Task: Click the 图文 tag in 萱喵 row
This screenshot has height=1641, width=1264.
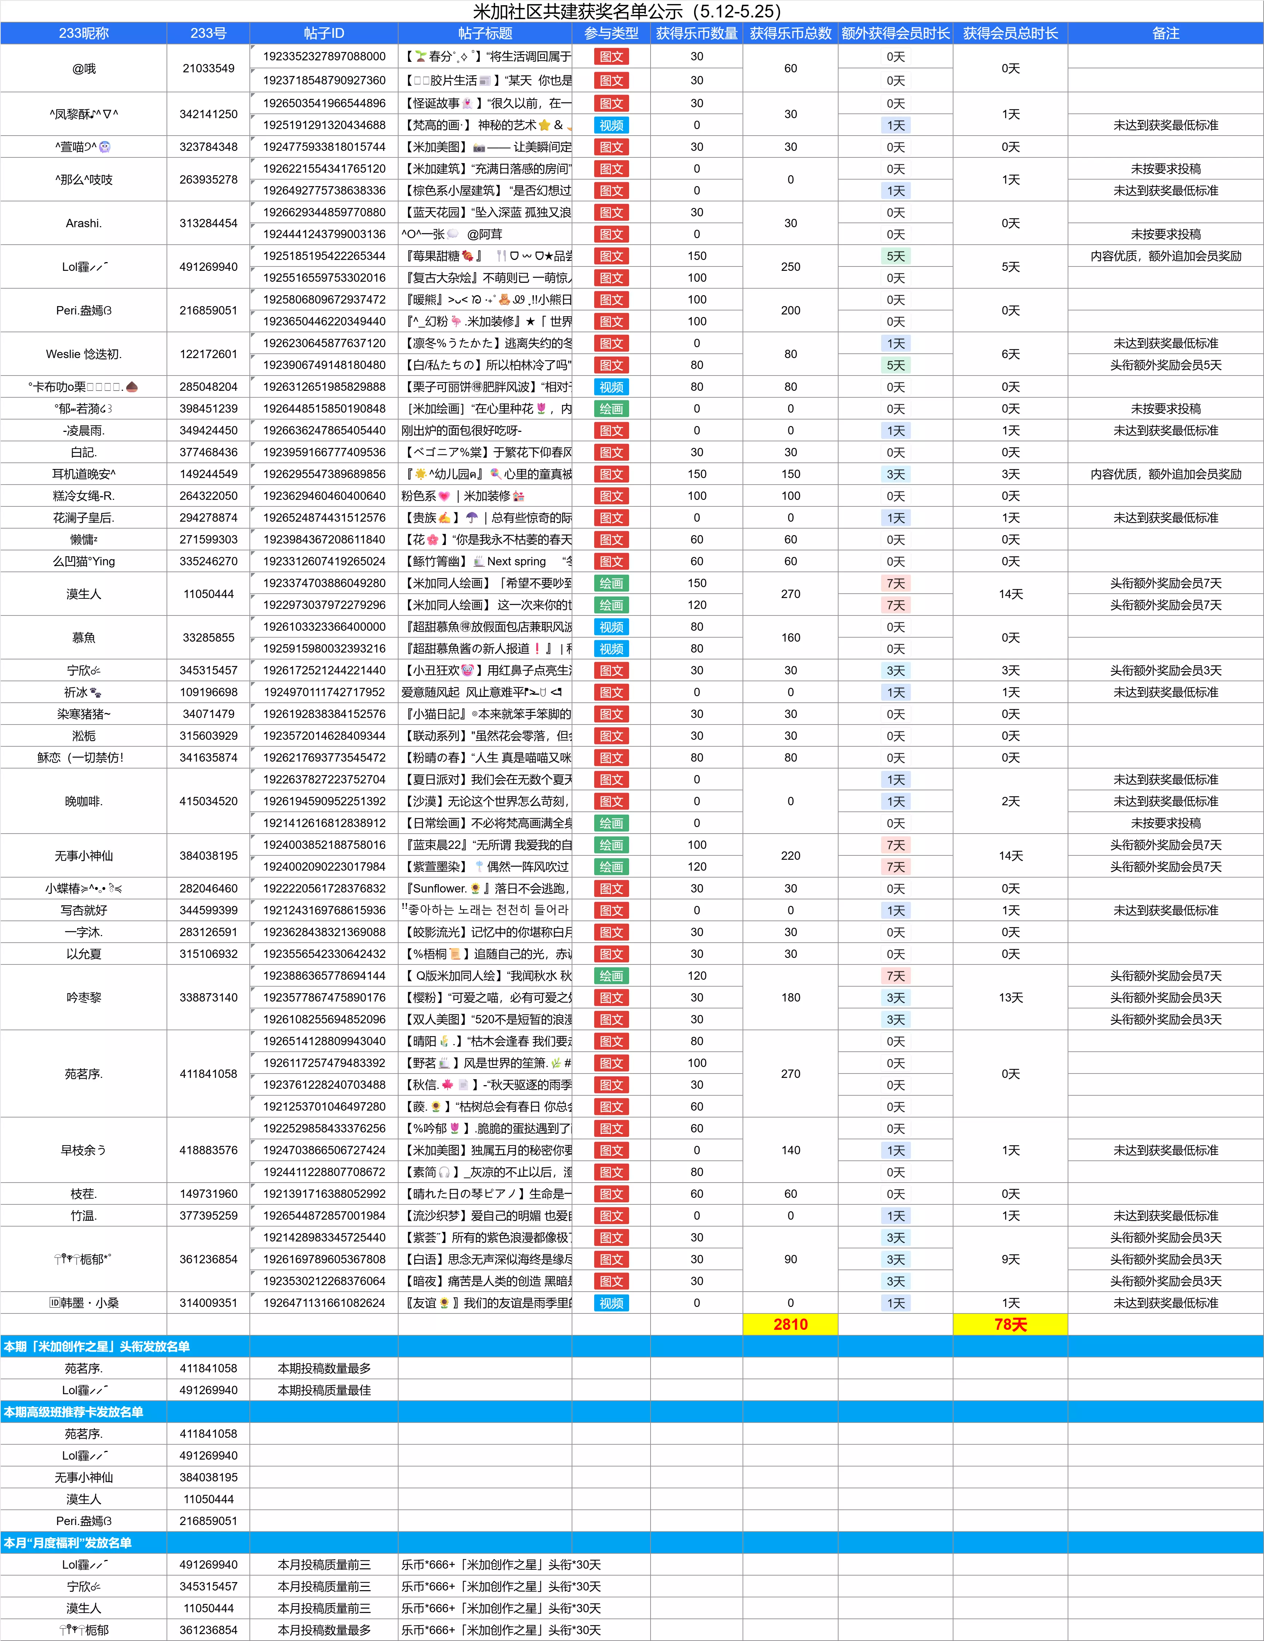Action: click(611, 147)
